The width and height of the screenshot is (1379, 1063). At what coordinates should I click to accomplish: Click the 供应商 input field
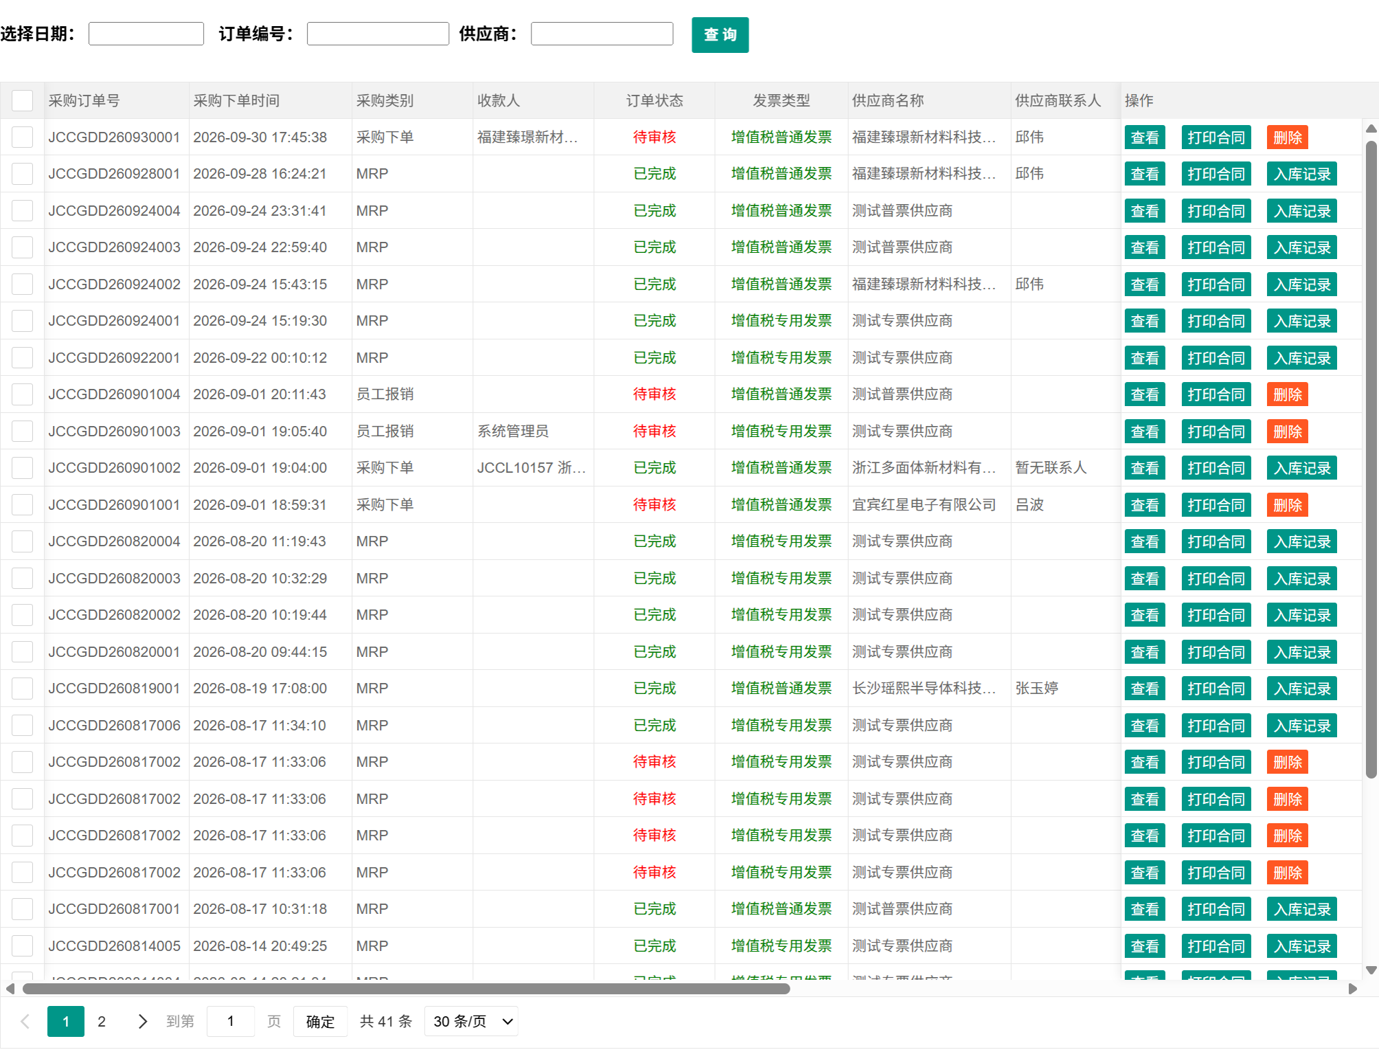tap(602, 34)
